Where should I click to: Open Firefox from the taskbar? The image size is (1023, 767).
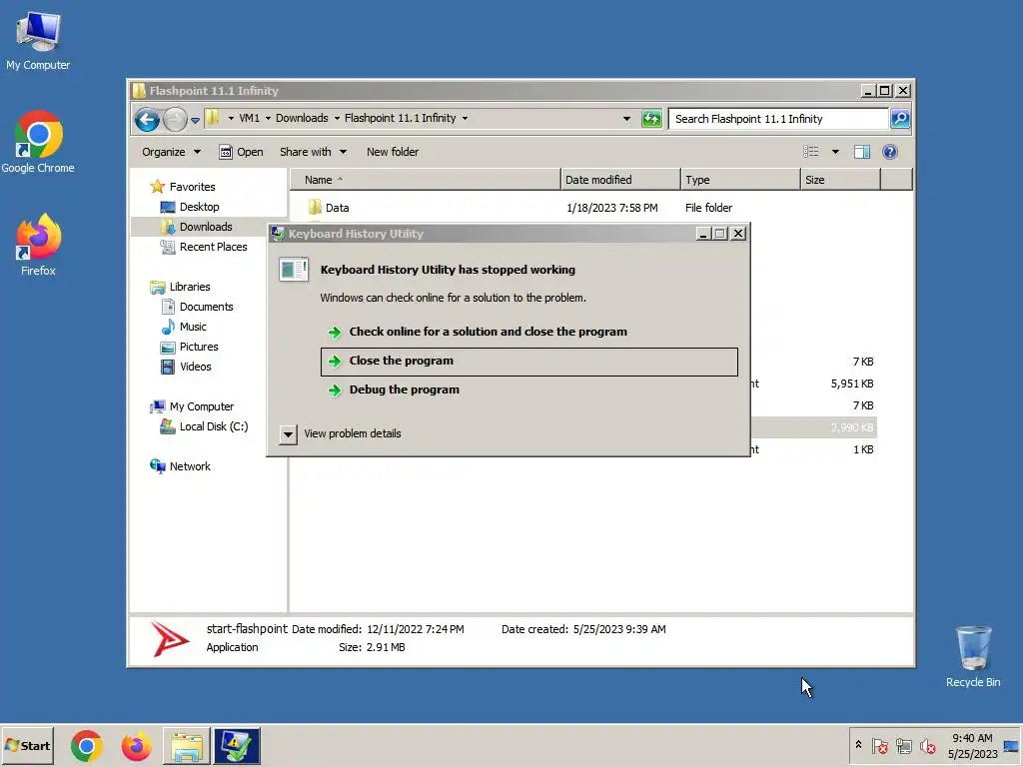coord(136,746)
